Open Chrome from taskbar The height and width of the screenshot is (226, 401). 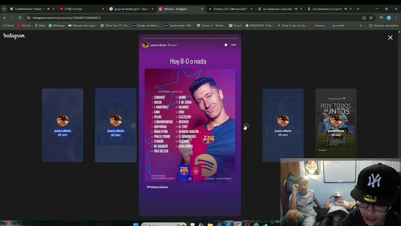[238, 225]
